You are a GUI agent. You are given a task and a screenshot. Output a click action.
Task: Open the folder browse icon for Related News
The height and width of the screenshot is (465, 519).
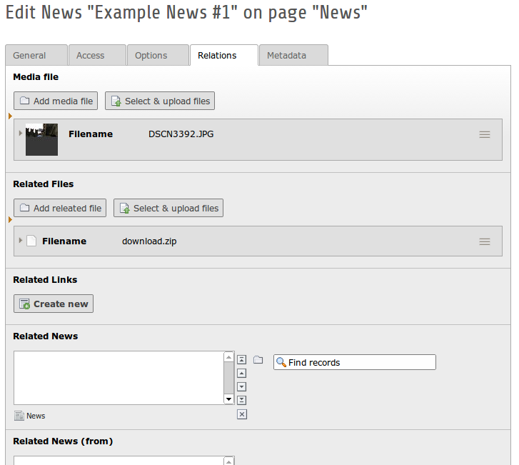point(258,359)
